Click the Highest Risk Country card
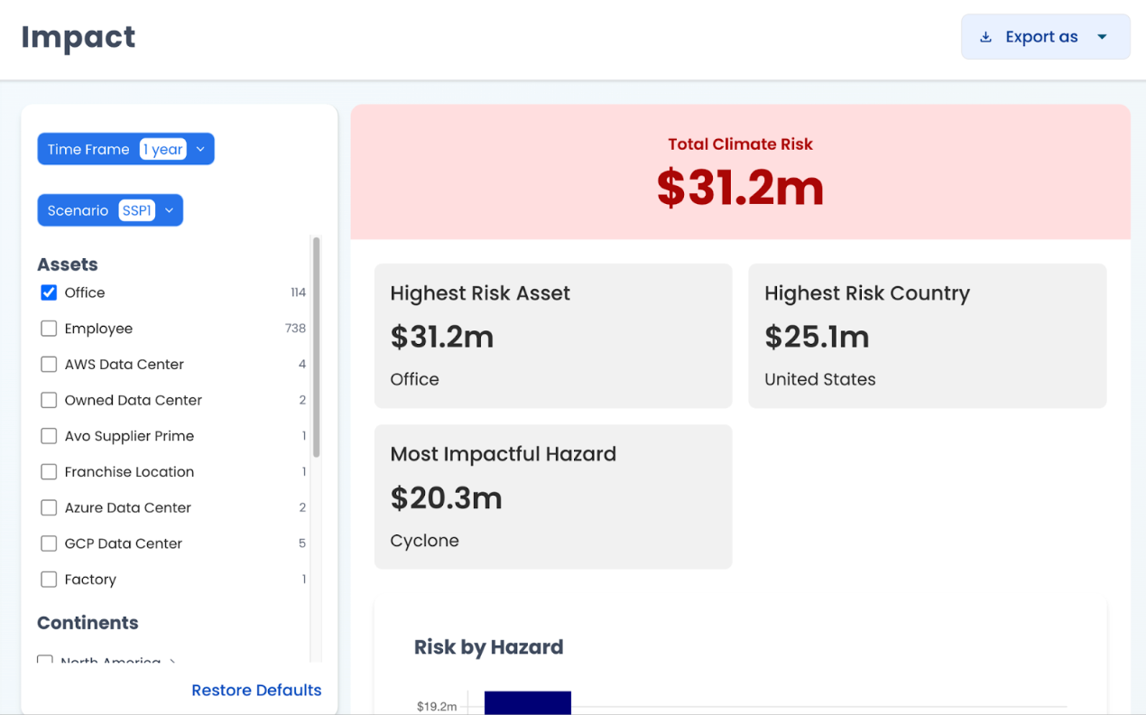Screen dimensions: 1146x715 pos(928,336)
